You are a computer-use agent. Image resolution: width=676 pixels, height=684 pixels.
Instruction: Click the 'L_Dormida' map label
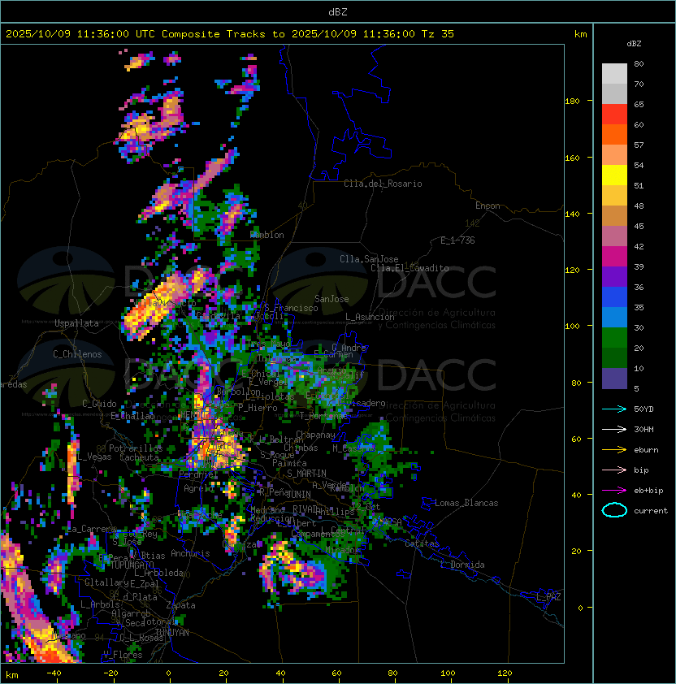(462, 565)
